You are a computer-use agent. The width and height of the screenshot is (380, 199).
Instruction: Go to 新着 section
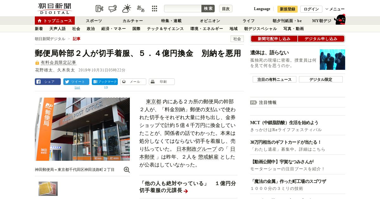[x=39, y=29]
